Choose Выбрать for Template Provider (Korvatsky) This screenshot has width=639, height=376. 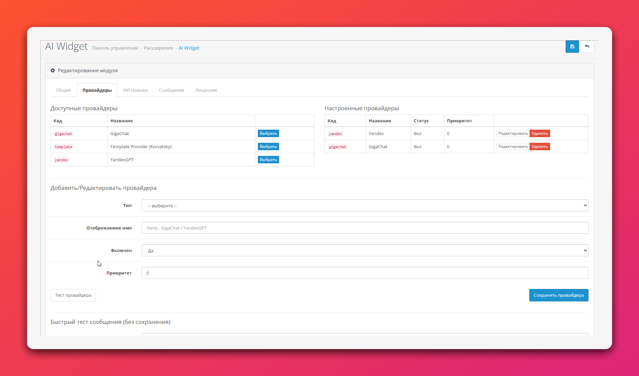click(x=268, y=147)
